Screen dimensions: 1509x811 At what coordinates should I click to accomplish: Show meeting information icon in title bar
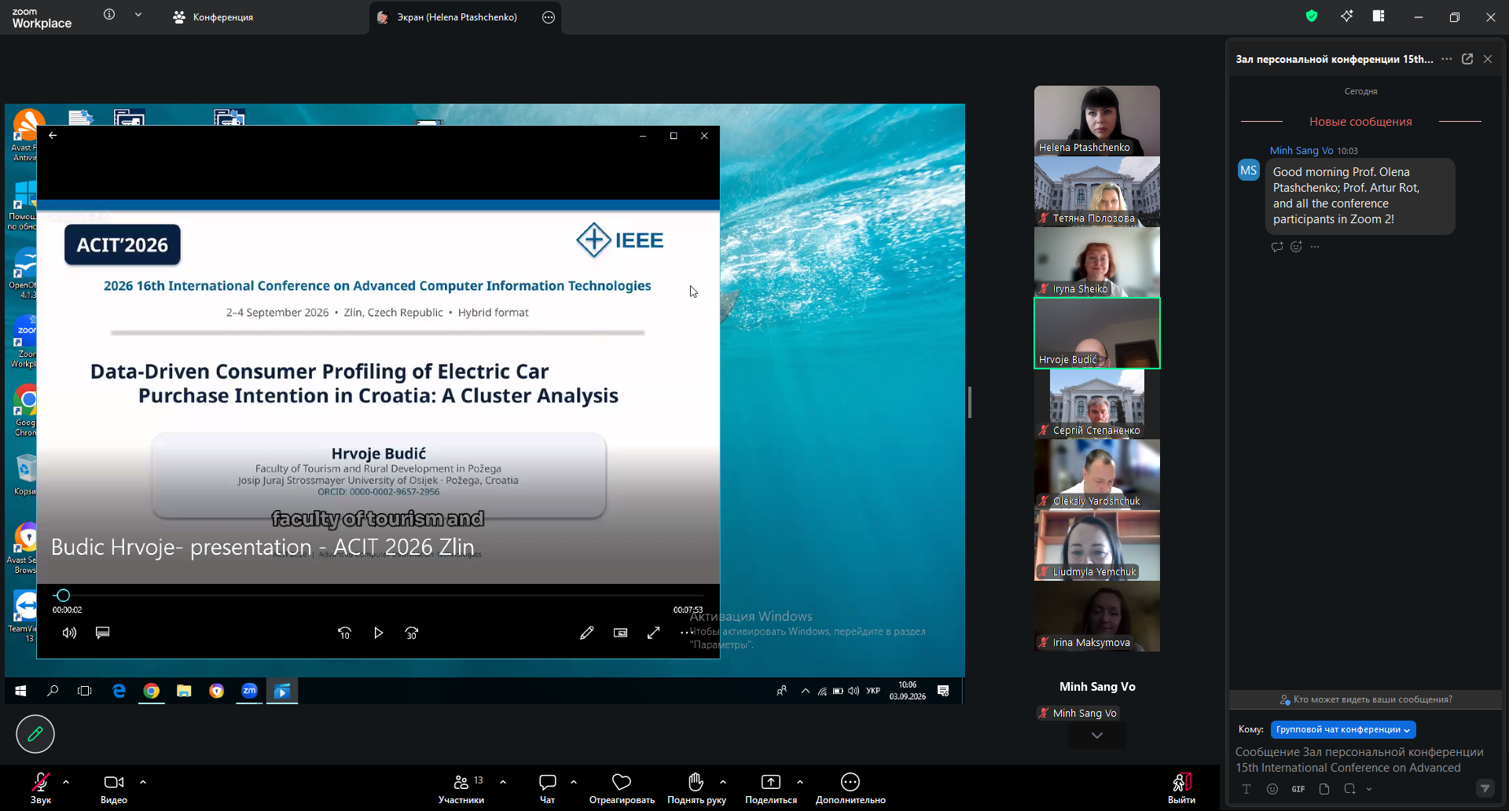[109, 14]
